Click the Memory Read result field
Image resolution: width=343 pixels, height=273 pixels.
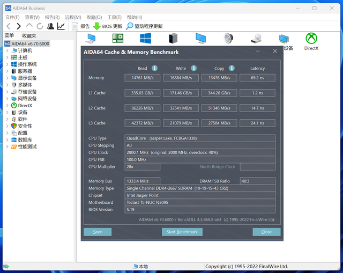143,78
